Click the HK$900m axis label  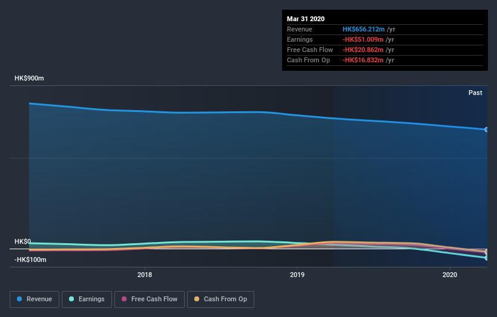click(x=29, y=78)
